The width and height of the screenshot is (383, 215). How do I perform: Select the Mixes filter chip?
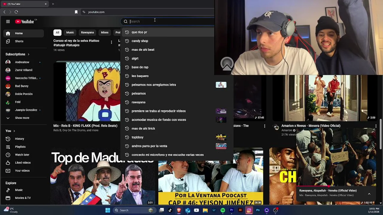pos(105,32)
